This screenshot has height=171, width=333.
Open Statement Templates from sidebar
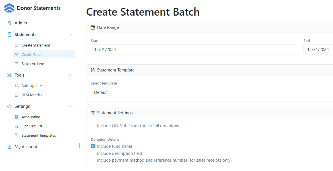[39, 135]
